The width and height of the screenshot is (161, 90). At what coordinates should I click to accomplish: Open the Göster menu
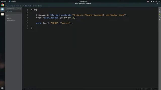point(22,6)
